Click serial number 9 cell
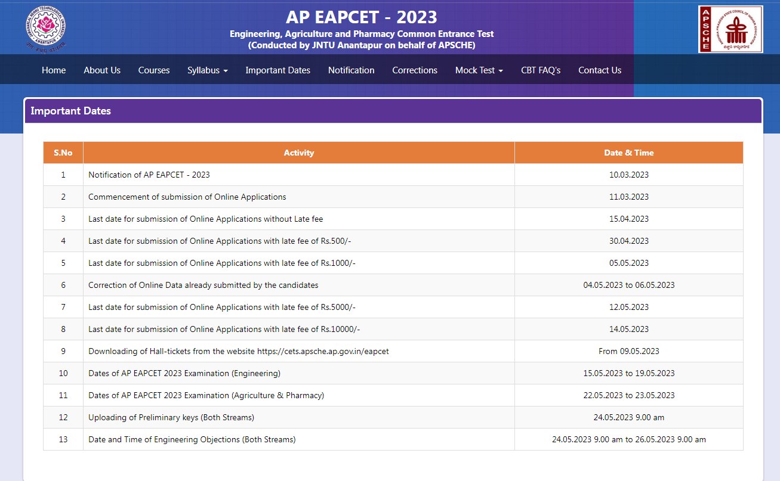The height and width of the screenshot is (481, 780). [63, 351]
